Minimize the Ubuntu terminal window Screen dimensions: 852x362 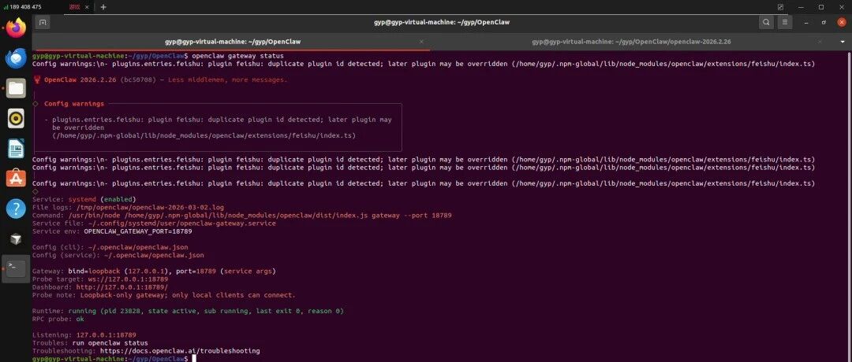click(808, 22)
